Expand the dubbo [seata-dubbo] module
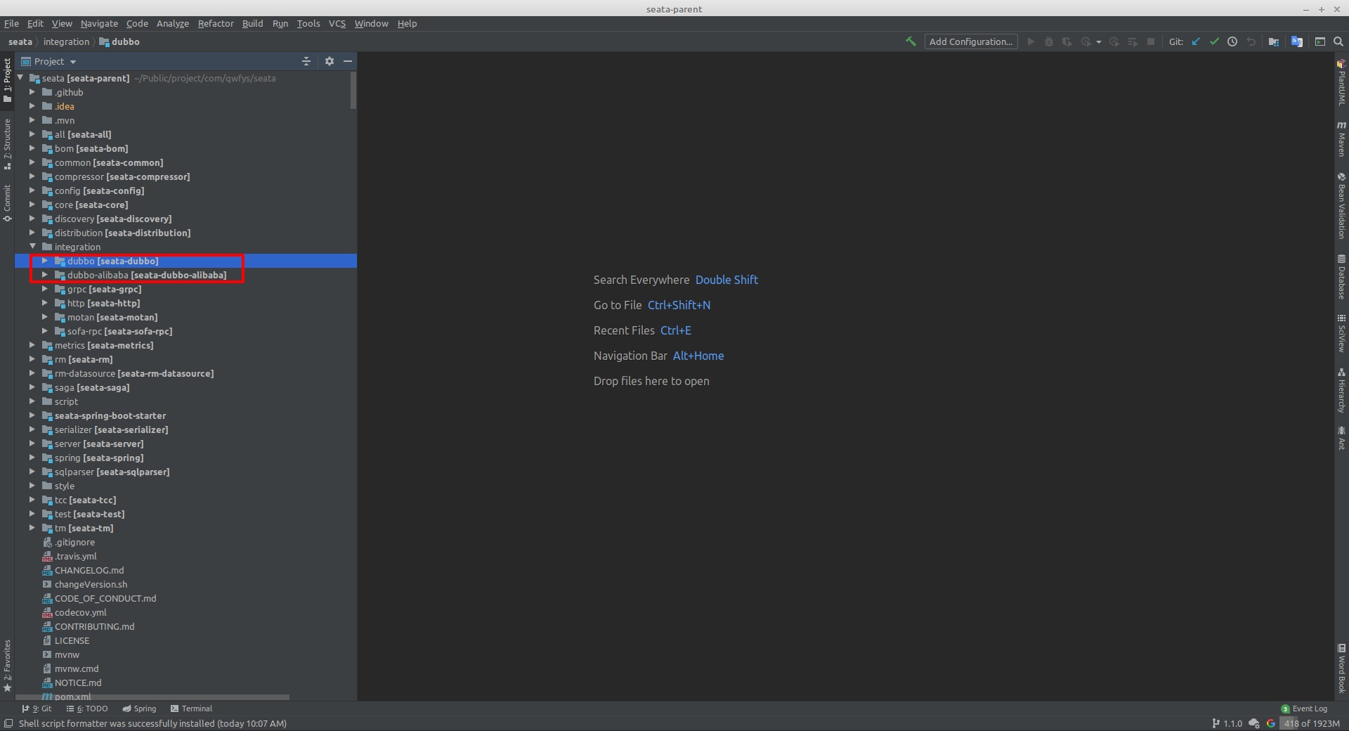The image size is (1349, 731). click(45, 261)
